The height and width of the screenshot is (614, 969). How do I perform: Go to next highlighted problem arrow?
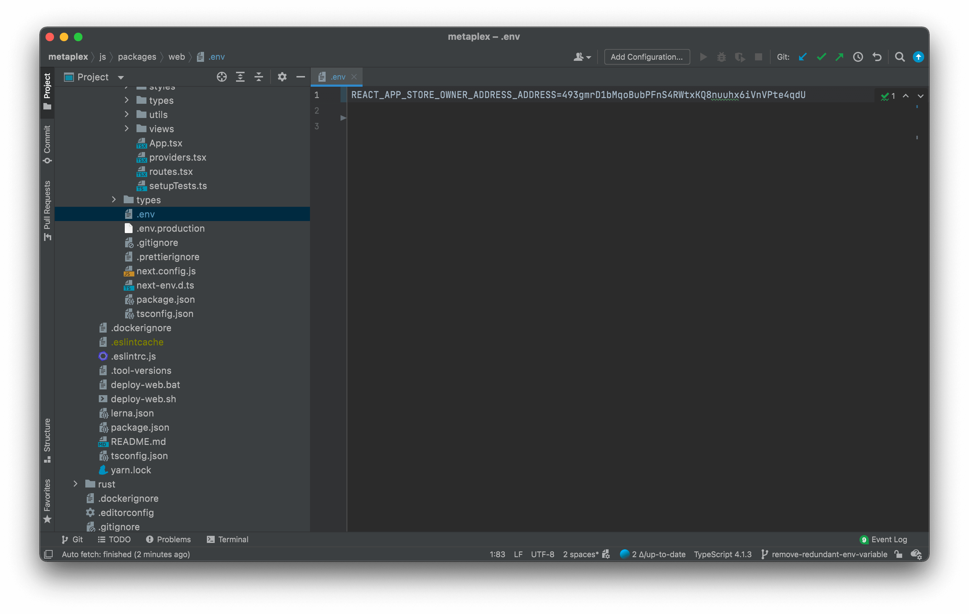pyautogui.click(x=920, y=96)
